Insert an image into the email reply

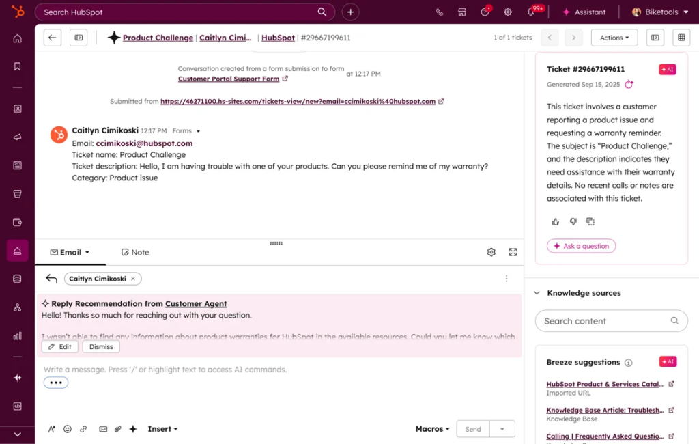point(103,428)
